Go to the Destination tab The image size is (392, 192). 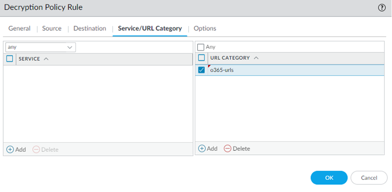click(x=90, y=28)
